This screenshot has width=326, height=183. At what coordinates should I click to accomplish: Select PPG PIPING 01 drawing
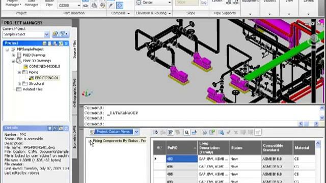click(46, 78)
